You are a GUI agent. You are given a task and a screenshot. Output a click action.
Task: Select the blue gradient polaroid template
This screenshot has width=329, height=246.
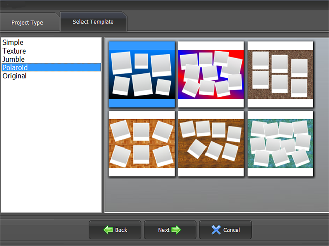pos(142,74)
